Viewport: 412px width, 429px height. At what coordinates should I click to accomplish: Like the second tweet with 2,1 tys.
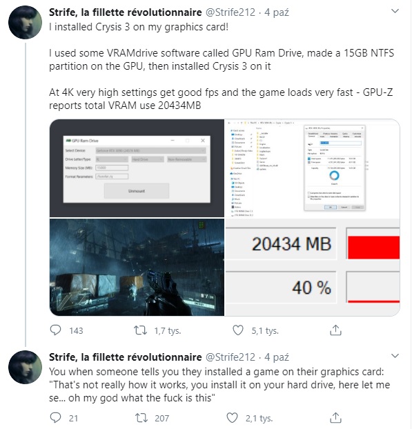point(232,418)
